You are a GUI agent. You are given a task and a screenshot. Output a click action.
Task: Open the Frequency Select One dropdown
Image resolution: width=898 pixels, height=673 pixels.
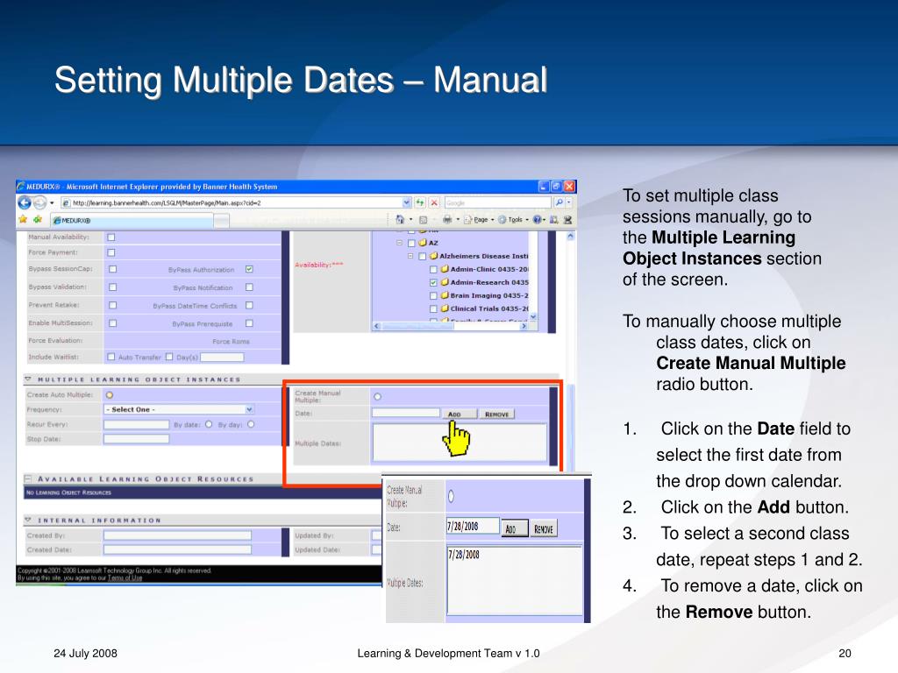[179, 409]
